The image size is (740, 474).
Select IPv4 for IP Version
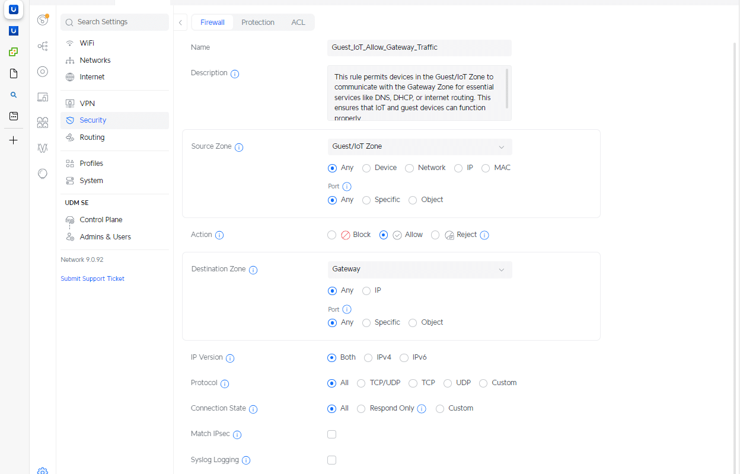pos(368,358)
